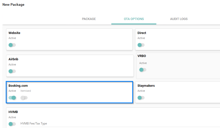This screenshot has width=220, height=128.
Task: Toggle the HVMB Active switch
Action: tap(12, 124)
